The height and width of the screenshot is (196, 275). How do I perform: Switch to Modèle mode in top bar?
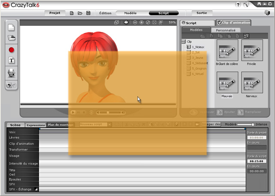point(130,13)
